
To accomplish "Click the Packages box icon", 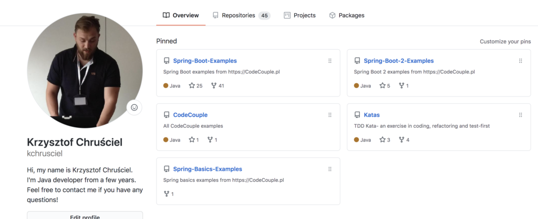I will click(332, 15).
